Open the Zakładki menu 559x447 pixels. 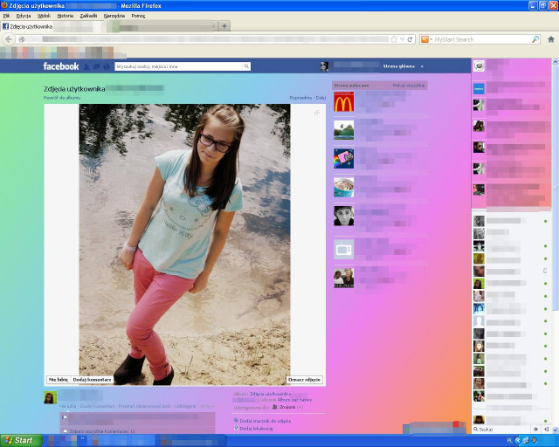[x=88, y=16]
